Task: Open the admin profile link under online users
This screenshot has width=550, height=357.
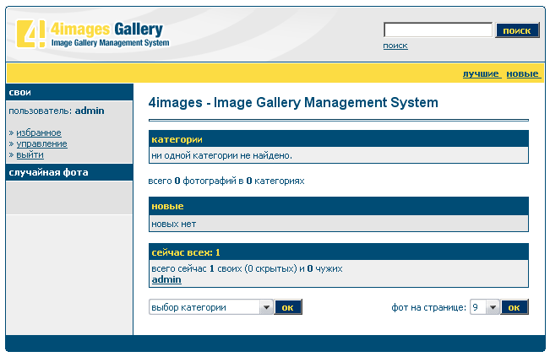Action: pyautogui.click(x=166, y=279)
